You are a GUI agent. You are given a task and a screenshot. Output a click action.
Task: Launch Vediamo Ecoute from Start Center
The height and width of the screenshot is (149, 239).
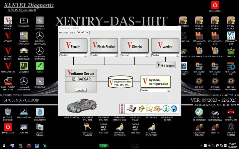(73, 45)
